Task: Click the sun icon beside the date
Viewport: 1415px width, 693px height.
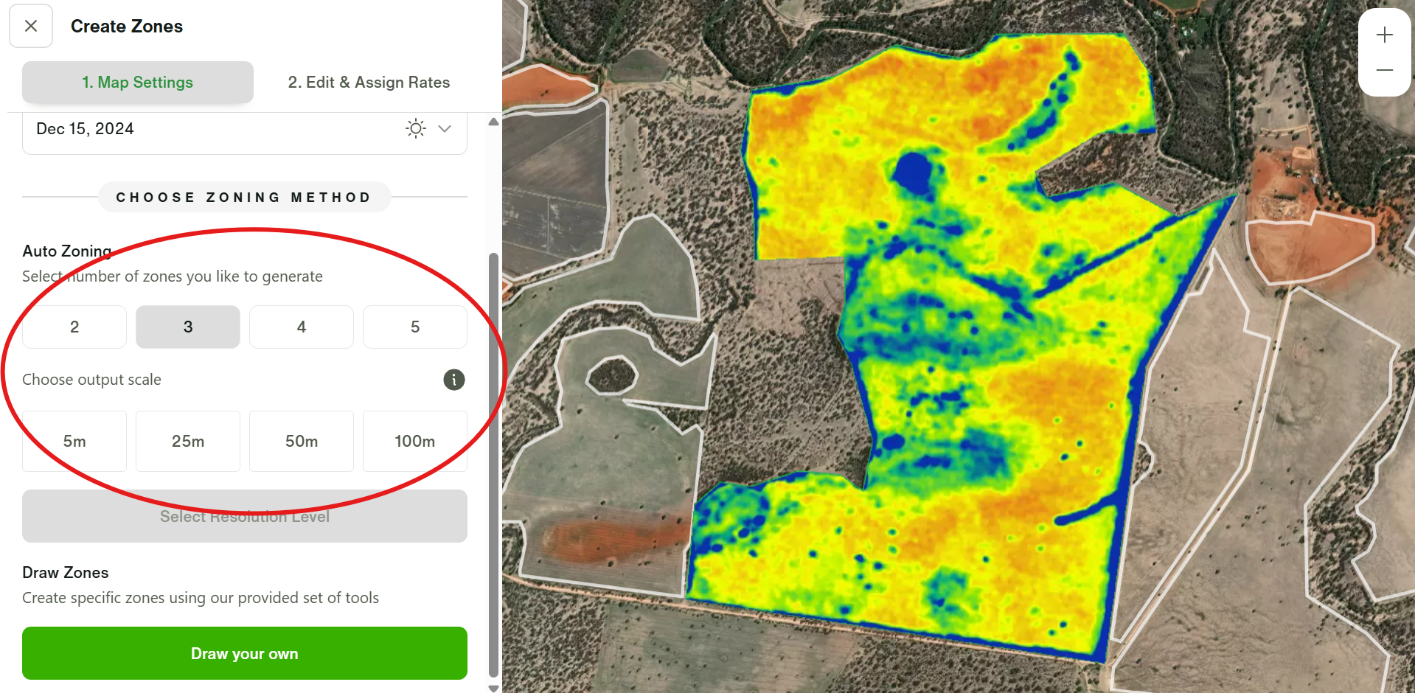Action: [415, 128]
